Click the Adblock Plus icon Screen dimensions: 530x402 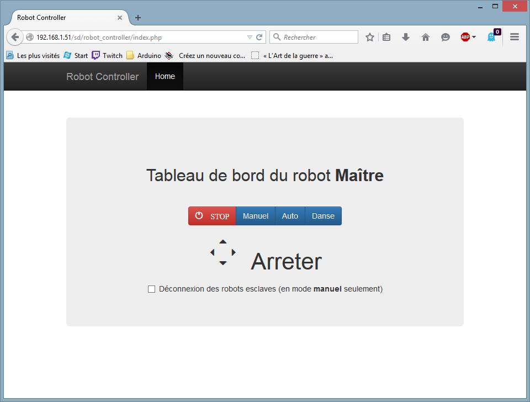464,37
